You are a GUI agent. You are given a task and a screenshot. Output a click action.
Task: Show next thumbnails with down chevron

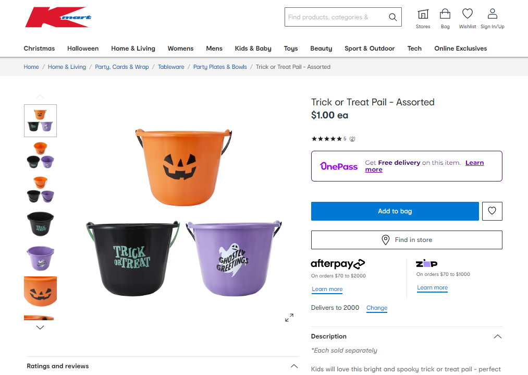point(40,328)
